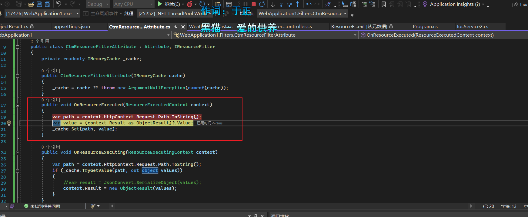Click the Step Into icon
528x217 pixels.
point(281,4)
